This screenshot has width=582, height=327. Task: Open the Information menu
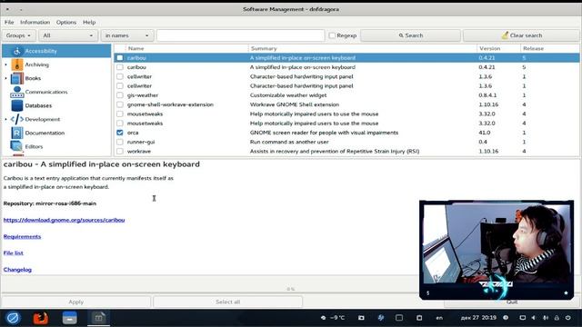[35, 22]
